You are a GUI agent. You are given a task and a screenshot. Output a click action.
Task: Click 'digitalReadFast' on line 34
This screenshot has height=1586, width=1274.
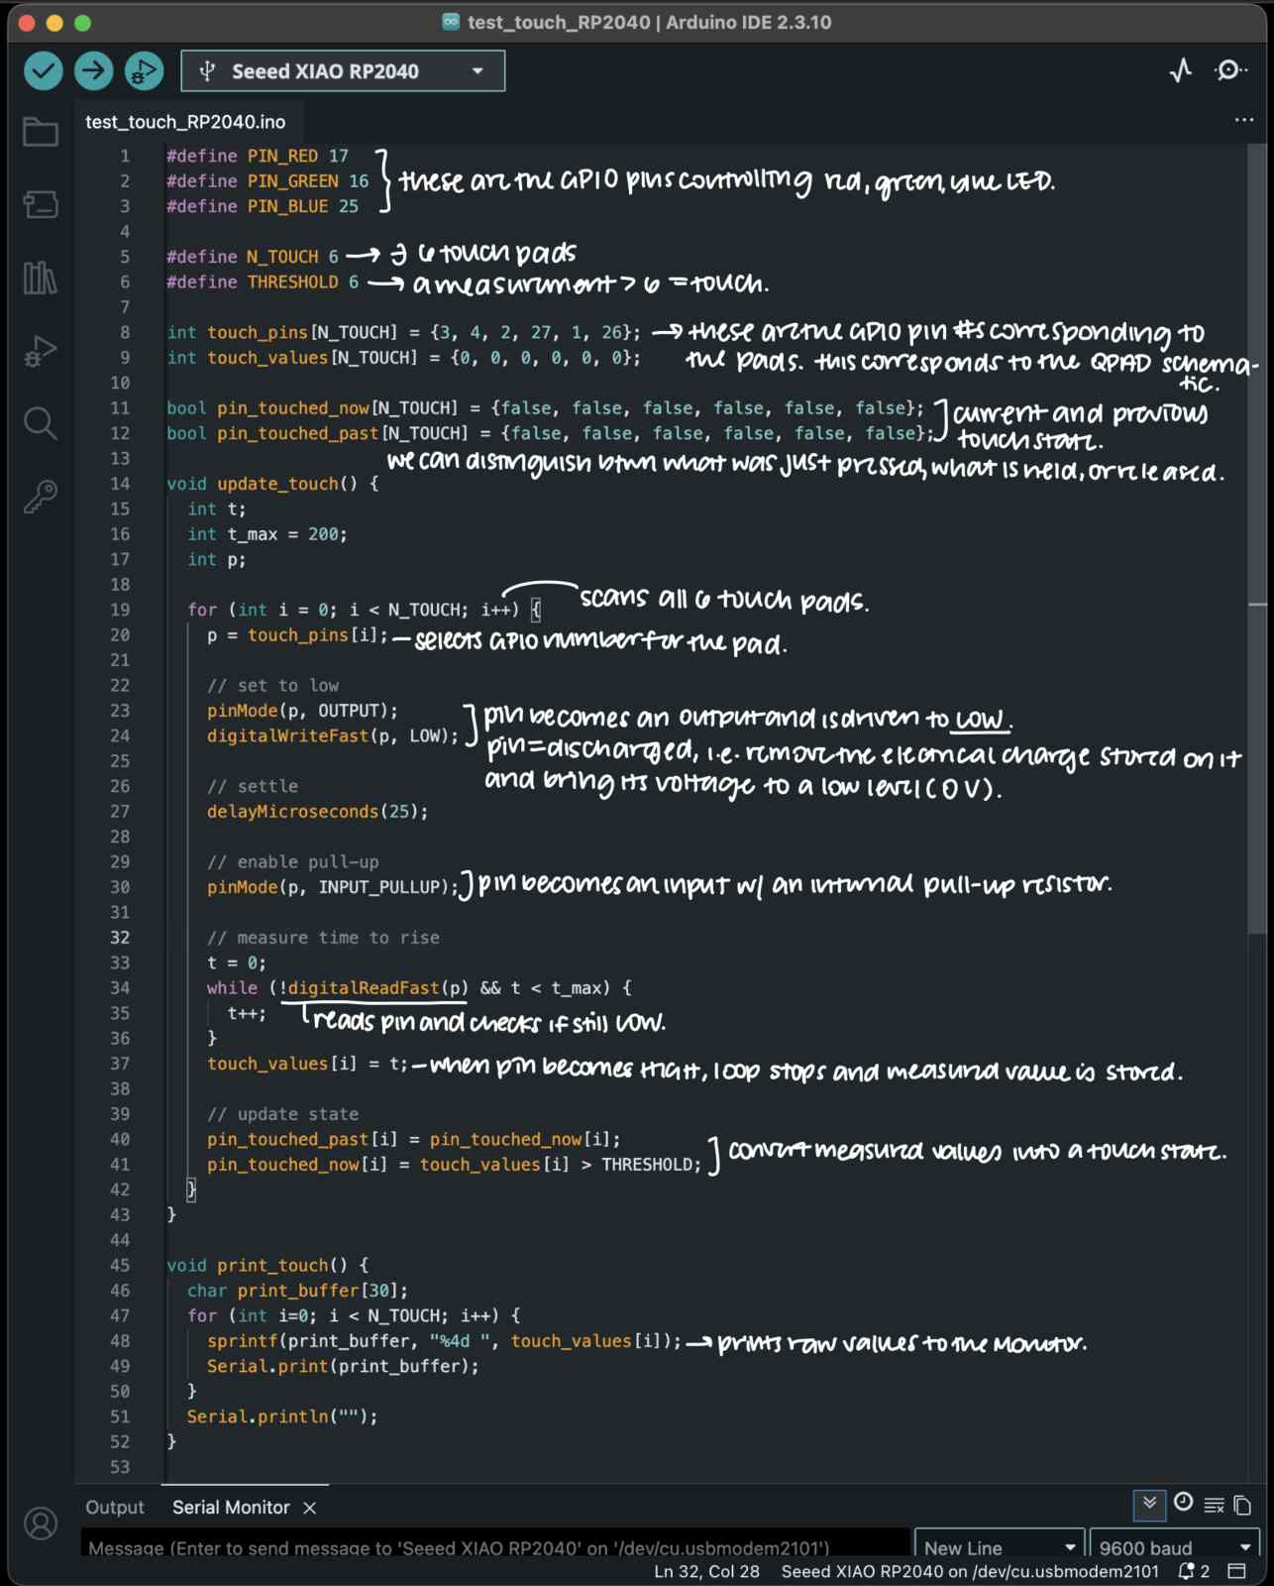(x=363, y=987)
